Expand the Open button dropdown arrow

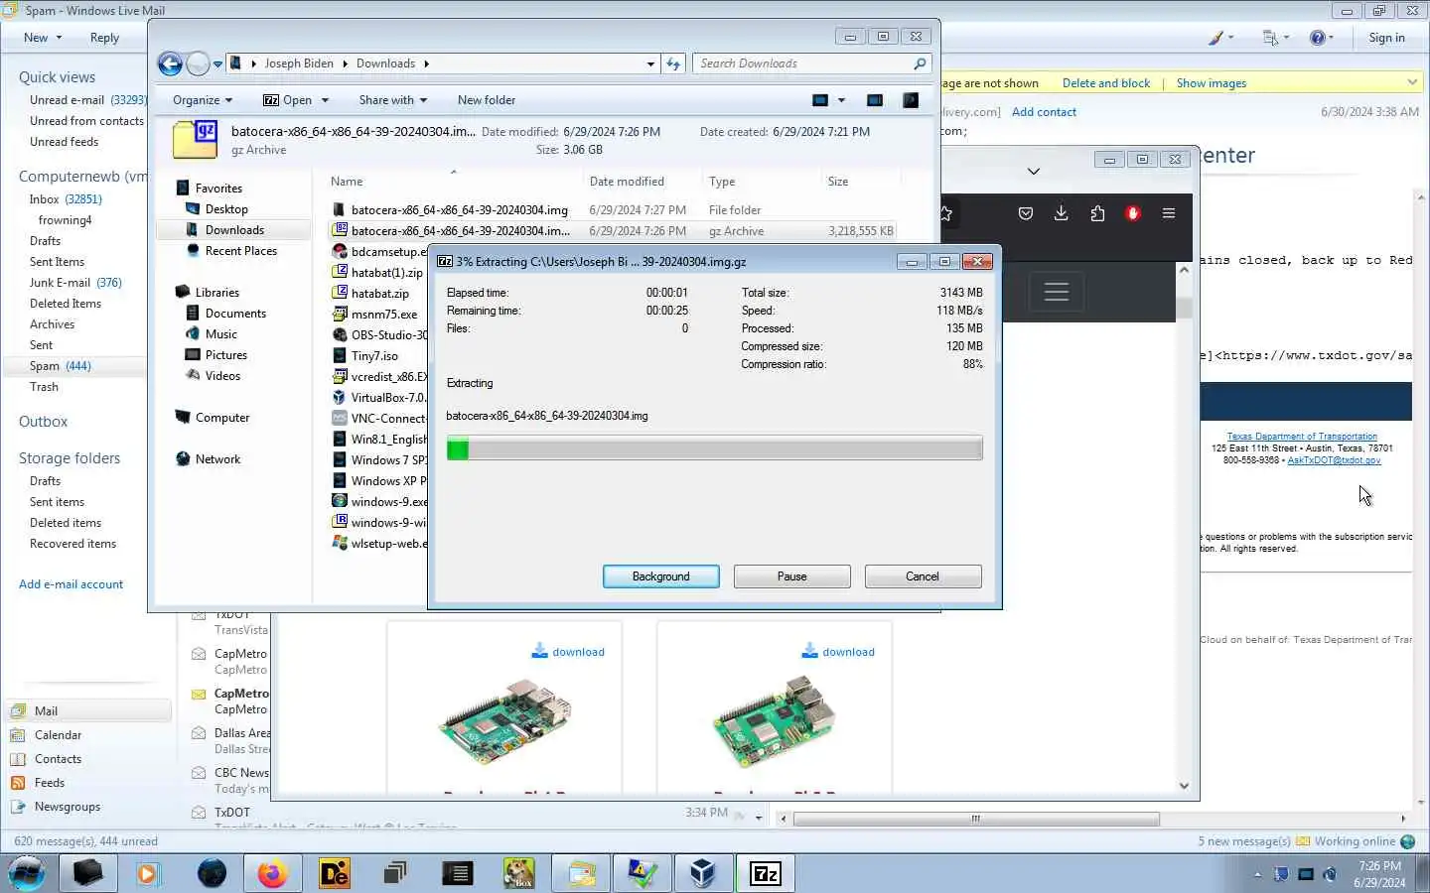pyautogui.click(x=325, y=100)
